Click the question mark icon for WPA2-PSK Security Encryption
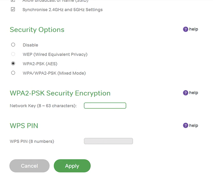This screenshot has height=182, width=213. [x=185, y=93]
